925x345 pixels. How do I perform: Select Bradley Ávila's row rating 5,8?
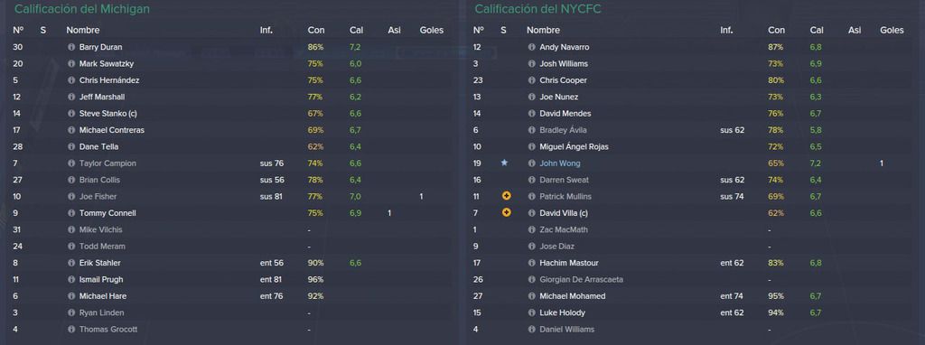816,130
